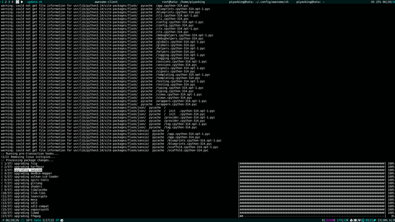
Task: Click the layout box icon in top bar
Action: click(x=17, y=2)
